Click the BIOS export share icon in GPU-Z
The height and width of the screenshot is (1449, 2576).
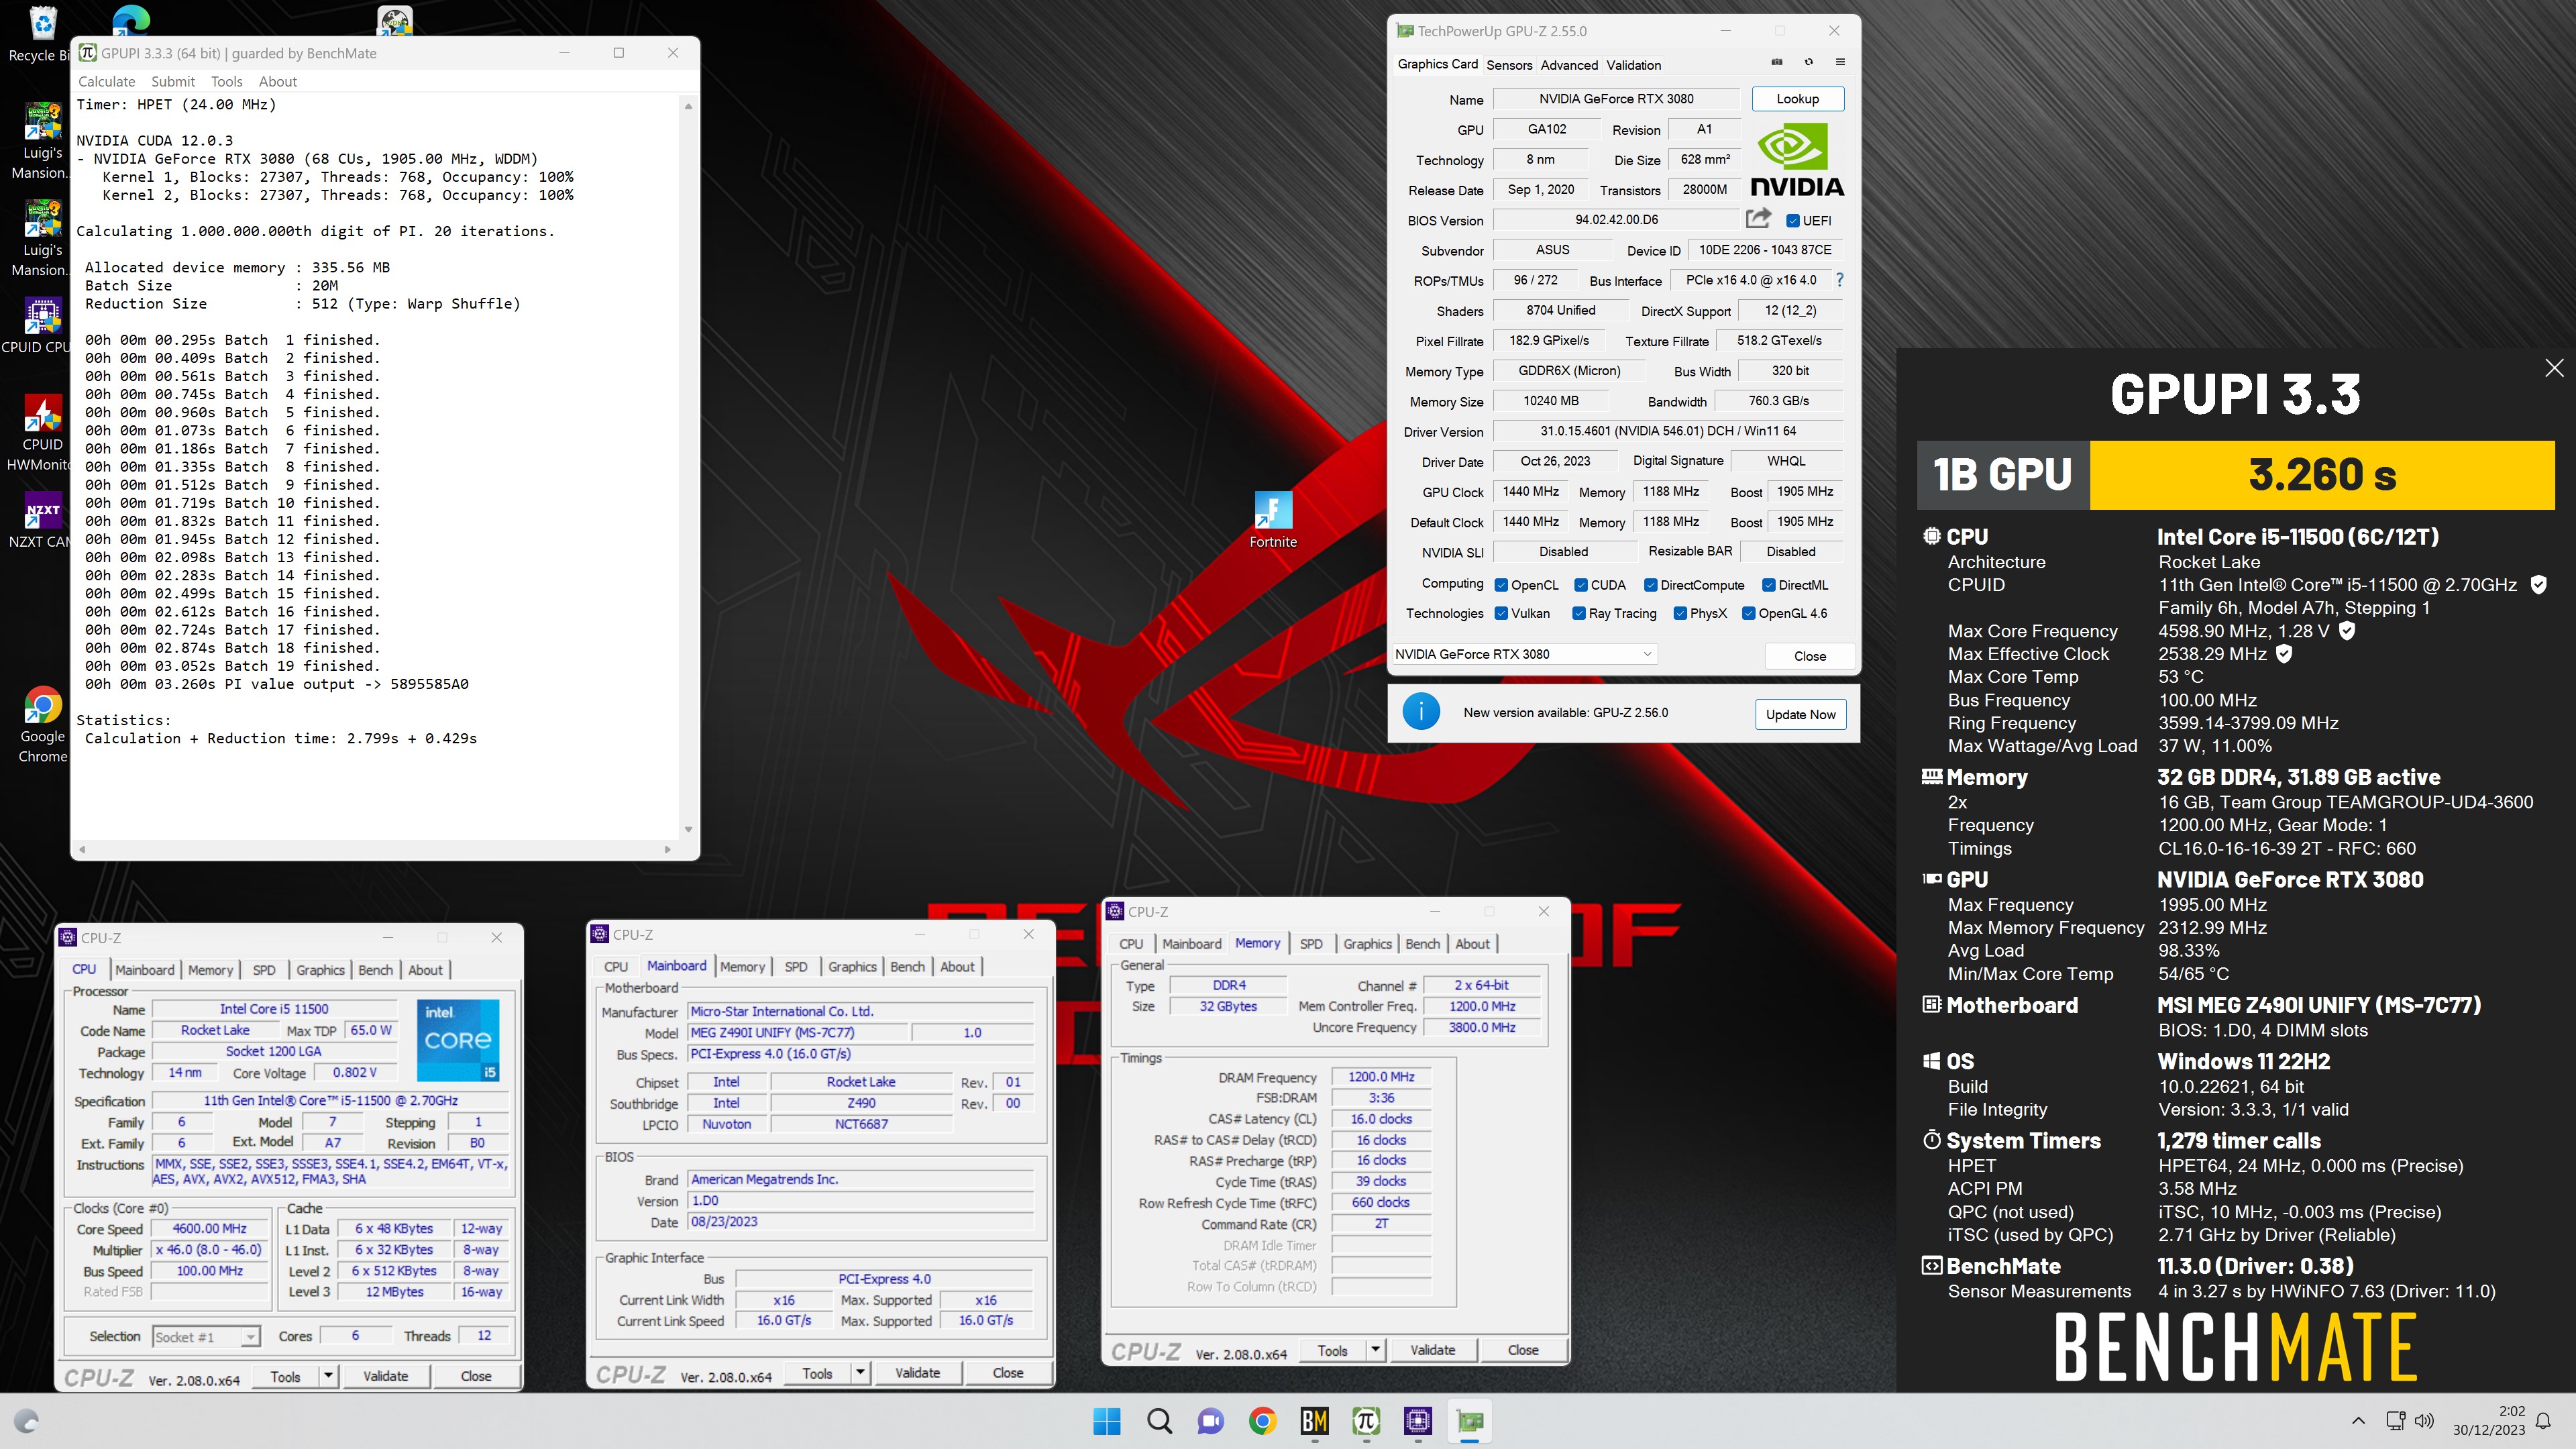coord(1758,218)
